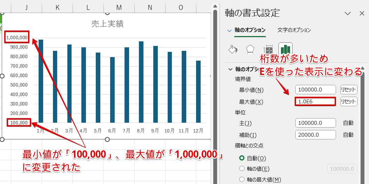
Task: Click the 最小値(N) input field
Action: coord(316,89)
